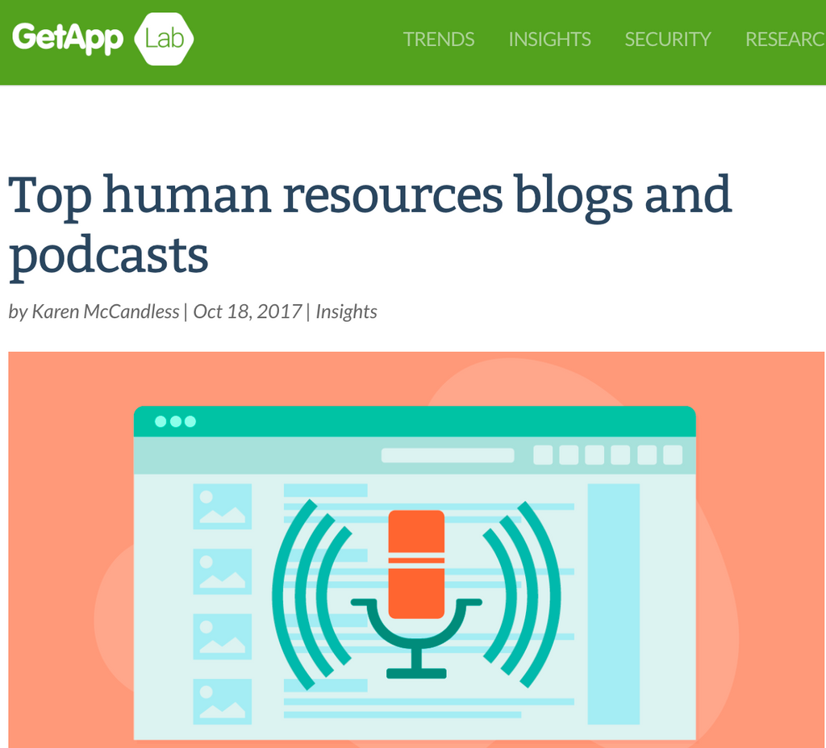Open the Insights category link
Screen dimensions: 826x748
tap(347, 311)
